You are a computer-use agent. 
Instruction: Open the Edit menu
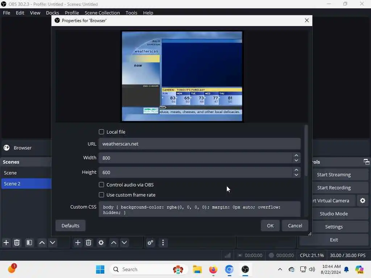tap(20, 13)
